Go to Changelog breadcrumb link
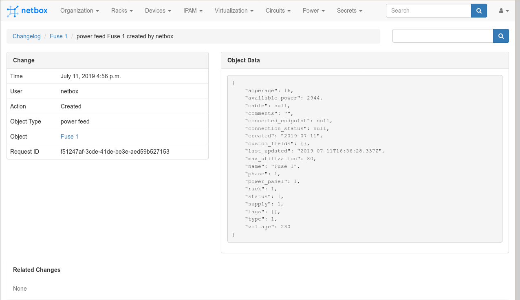This screenshot has height=300, width=520. (x=26, y=36)
